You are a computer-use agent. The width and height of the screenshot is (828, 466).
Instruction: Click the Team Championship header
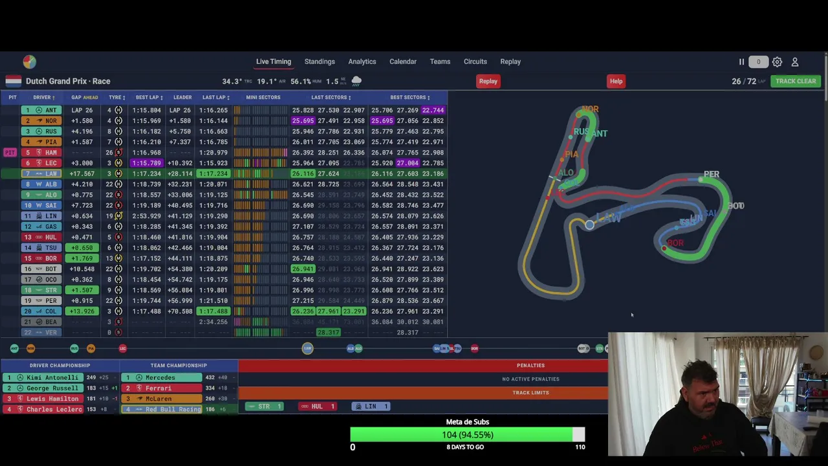179,366
